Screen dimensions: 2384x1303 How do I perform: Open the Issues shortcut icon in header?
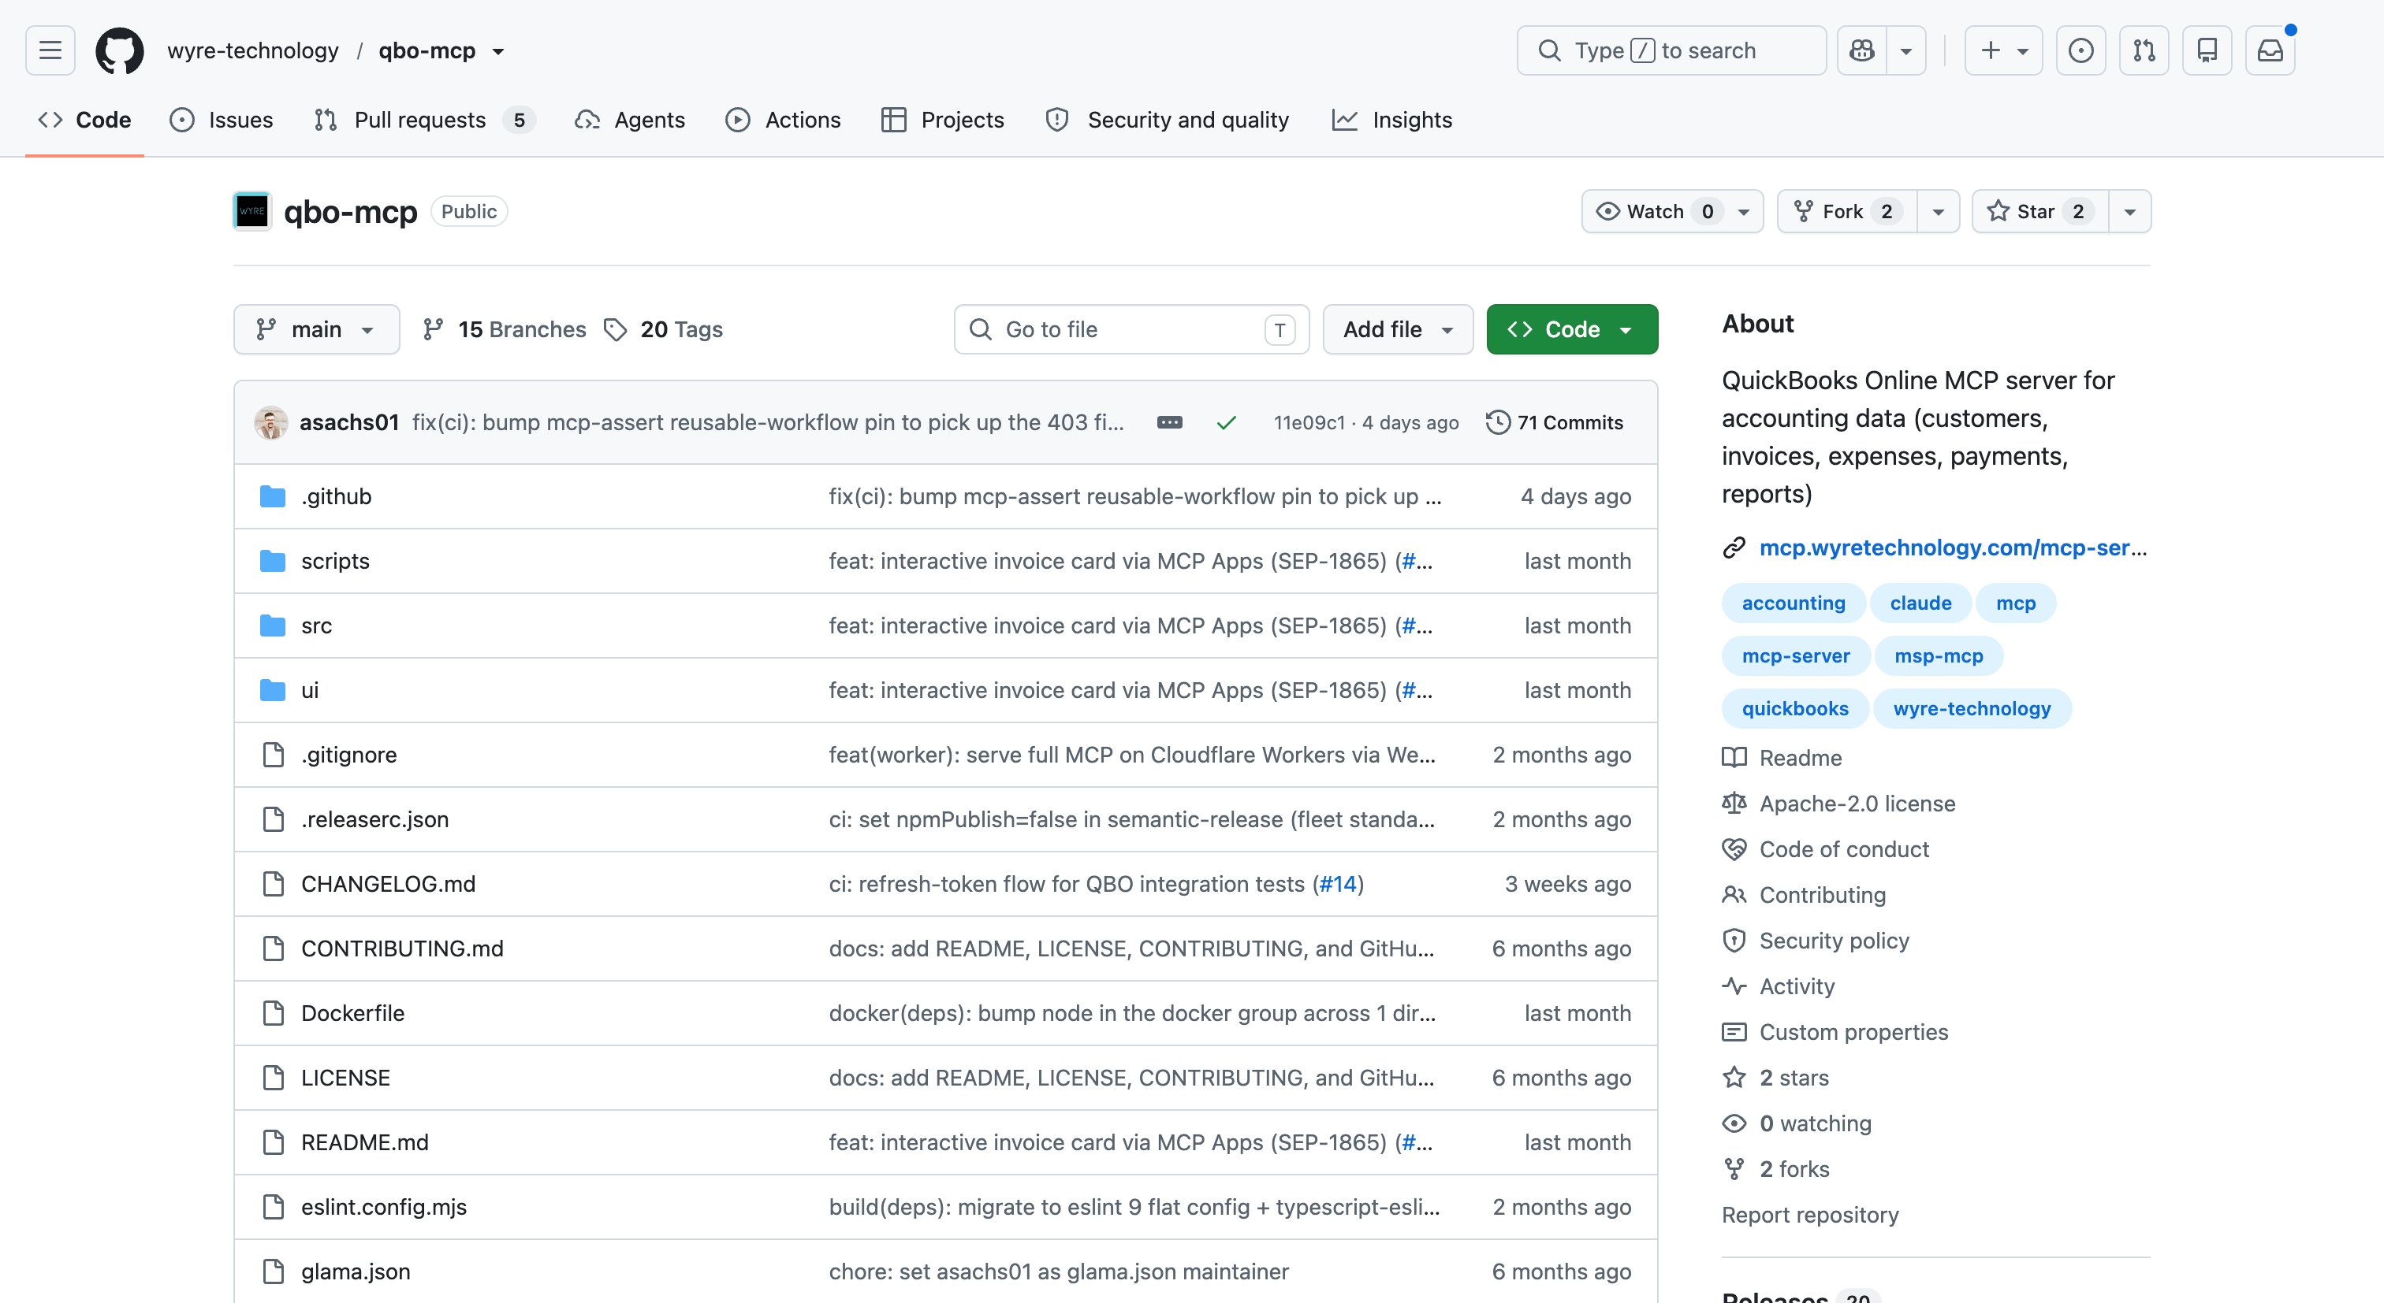pyautogui.click(x=2080, y=50)
